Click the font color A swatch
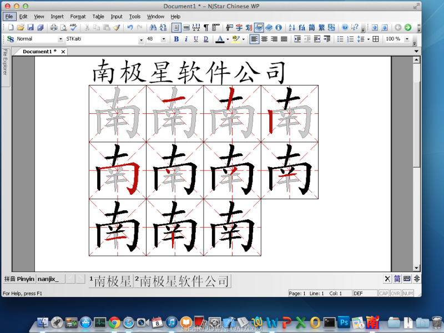The width and height of the screenshot is (444, 333). coord(220,39)
